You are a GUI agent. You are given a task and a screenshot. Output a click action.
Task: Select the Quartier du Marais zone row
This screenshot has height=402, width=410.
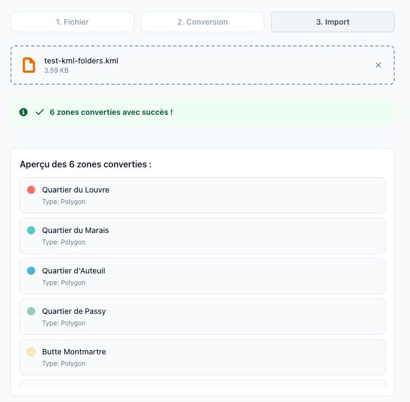coord(203,236)
